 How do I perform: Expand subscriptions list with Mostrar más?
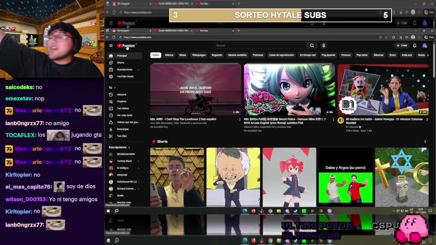pyautogui.click(x=124, y=202)
